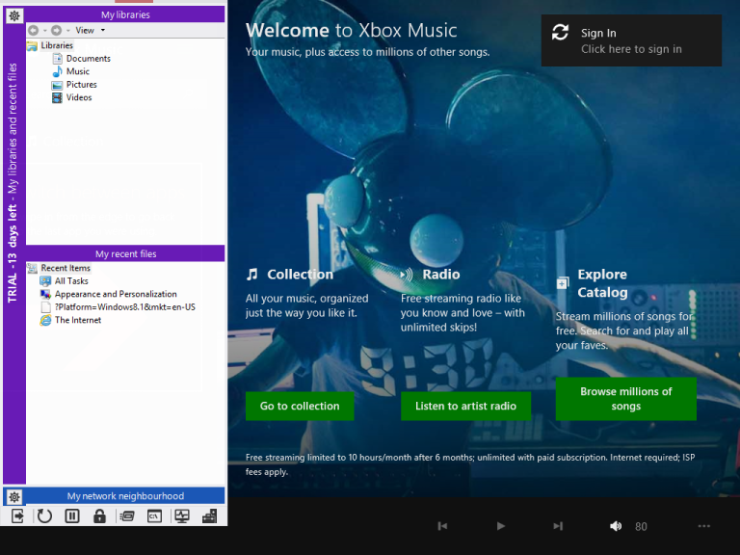Select Libraries in the tree

[x=57, y=46]
